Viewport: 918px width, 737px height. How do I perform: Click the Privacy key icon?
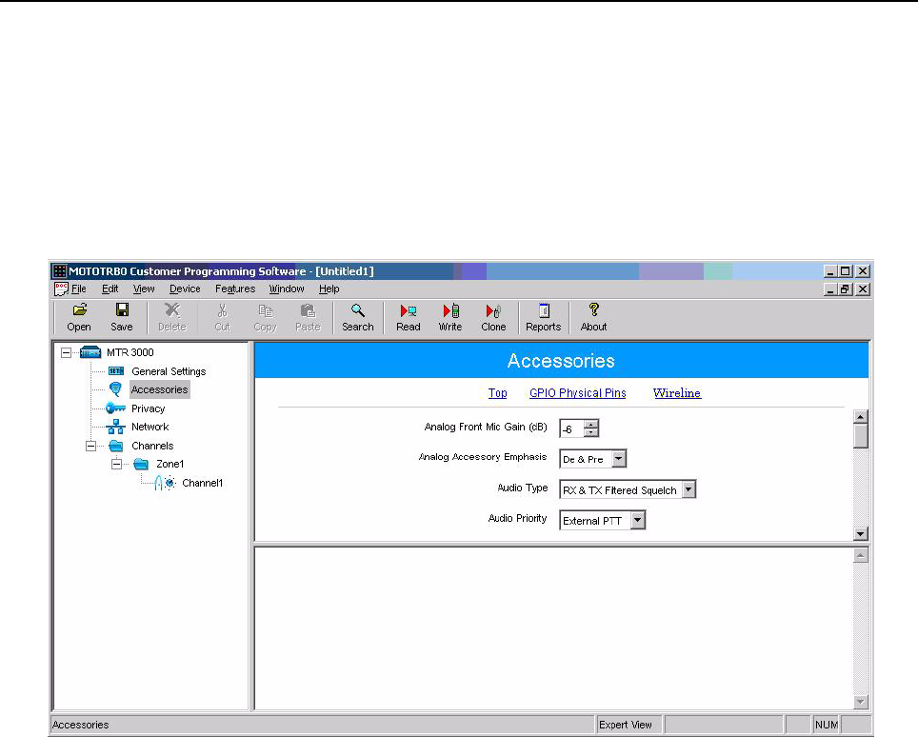tap(115, 408)
